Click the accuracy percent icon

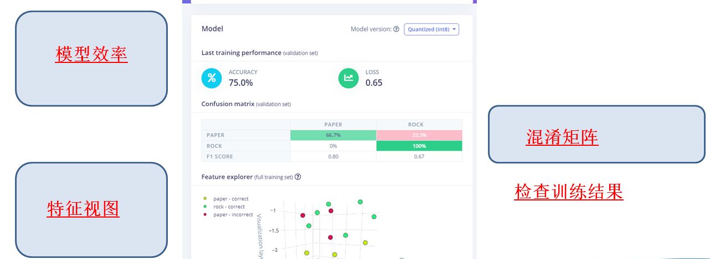[212, 78]
